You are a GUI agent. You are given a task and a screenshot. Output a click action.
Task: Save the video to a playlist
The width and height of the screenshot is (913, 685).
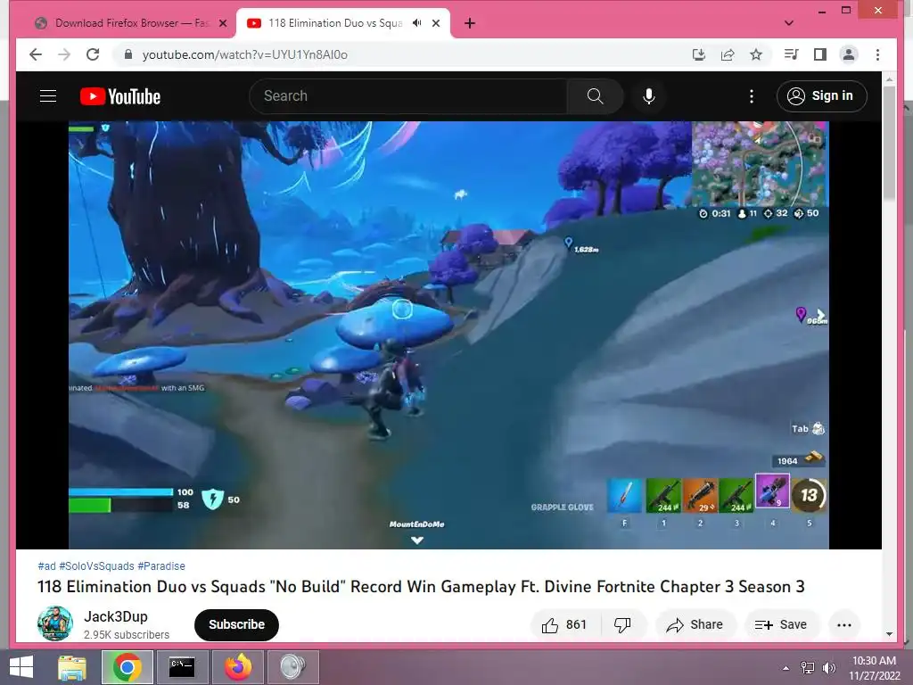pos(781,625)
